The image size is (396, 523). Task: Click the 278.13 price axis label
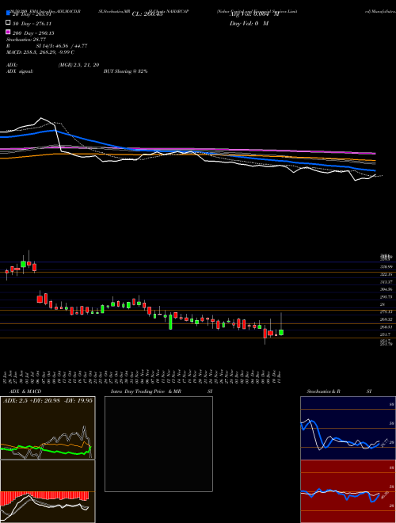point(387,312)
